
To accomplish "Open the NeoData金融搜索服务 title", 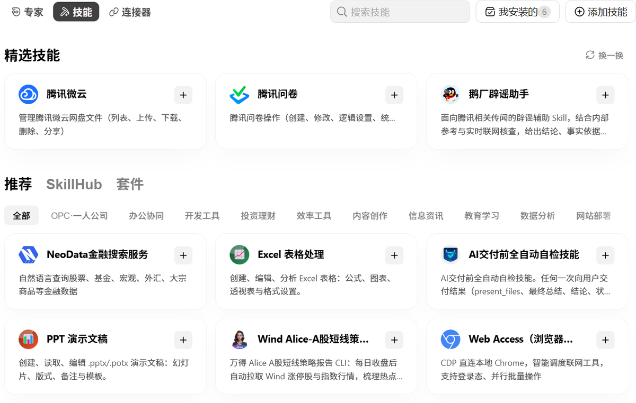I will (x=98, y=255).
